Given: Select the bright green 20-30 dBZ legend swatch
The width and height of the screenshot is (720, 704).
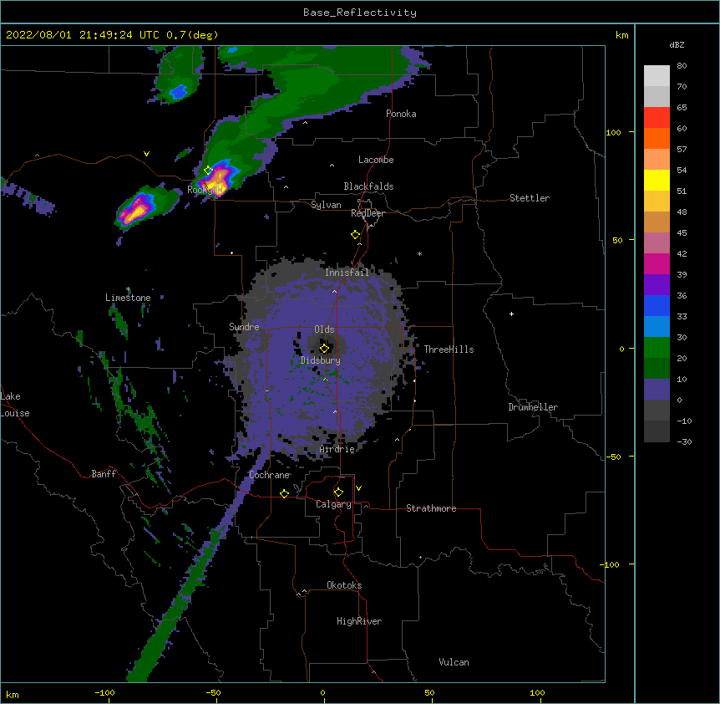Looking at the screenshot, I should coord(657,348).
